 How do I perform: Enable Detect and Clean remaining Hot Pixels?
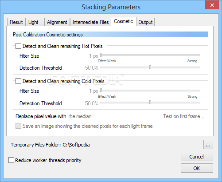(x=18, y=46)
